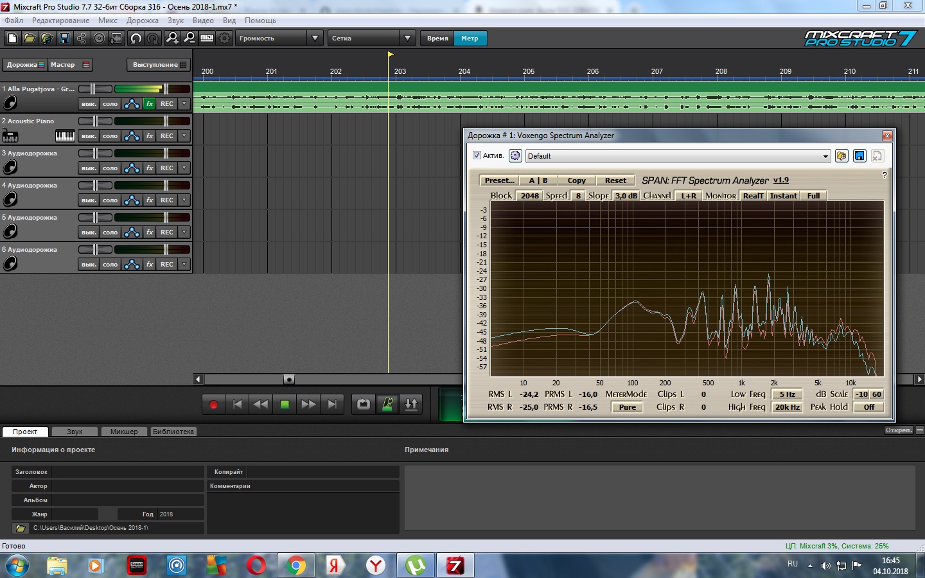Toggle the metronome icon in transport
This screenshot has width=925, height=578.
(387, 404)
